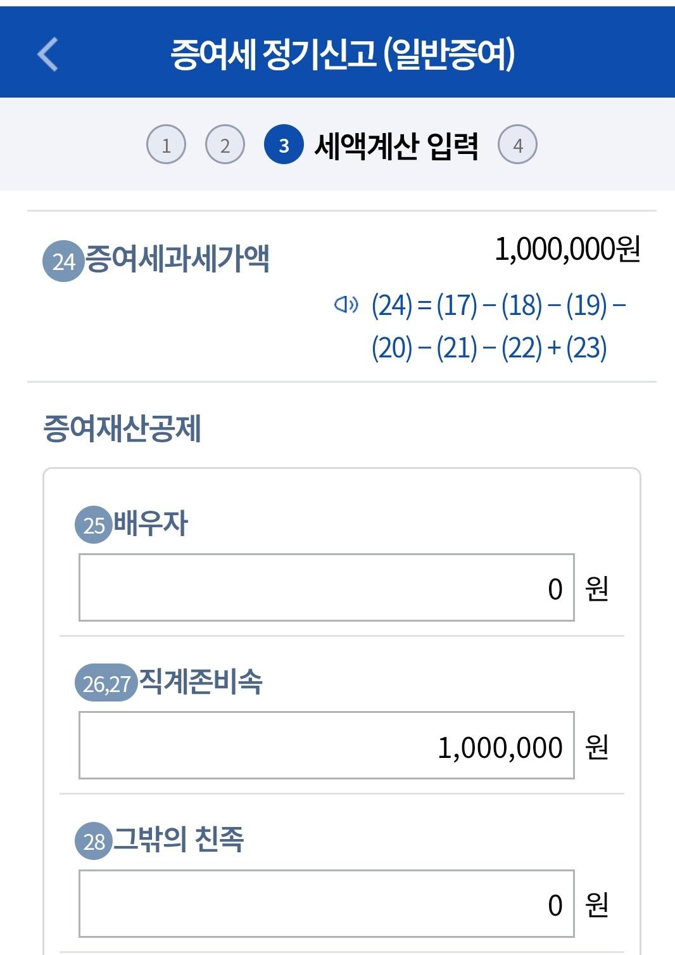Select the active step 3 circle
This screenshot has height=955, width=675.
click(x=284, y=145)
